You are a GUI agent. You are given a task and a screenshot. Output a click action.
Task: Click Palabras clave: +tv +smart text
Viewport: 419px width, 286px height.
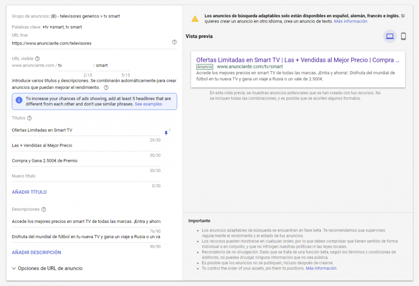pos(47,27)
